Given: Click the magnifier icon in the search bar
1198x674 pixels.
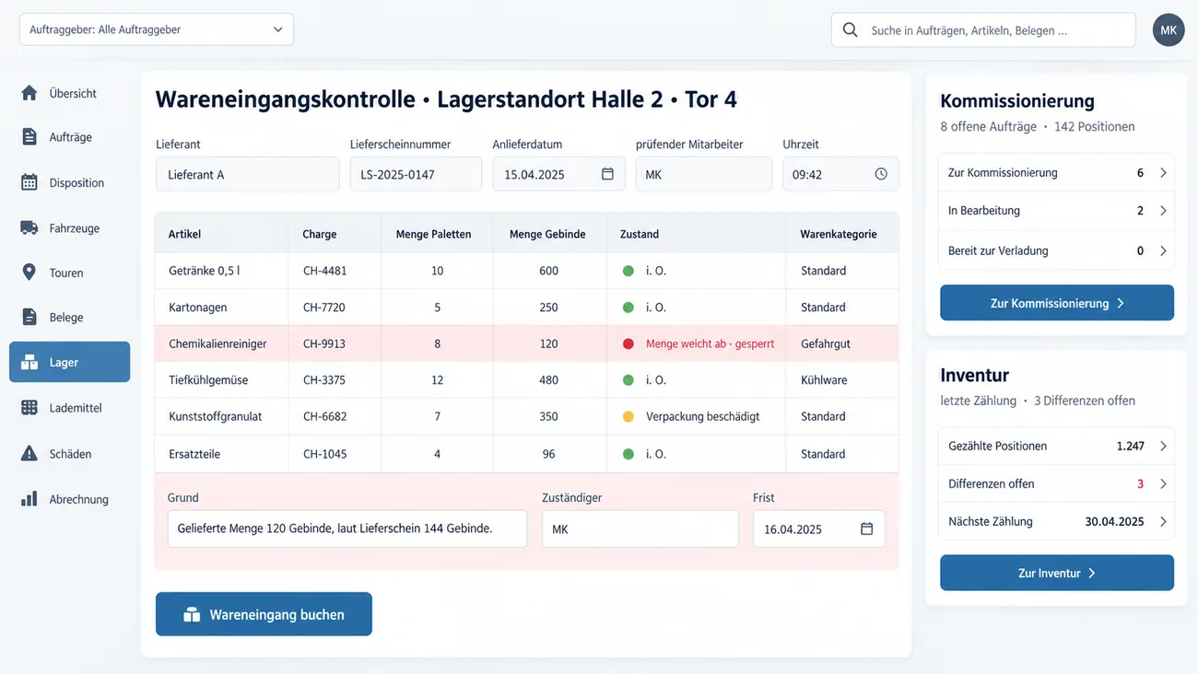Looking at the screenshot, I should click(850, 29).
